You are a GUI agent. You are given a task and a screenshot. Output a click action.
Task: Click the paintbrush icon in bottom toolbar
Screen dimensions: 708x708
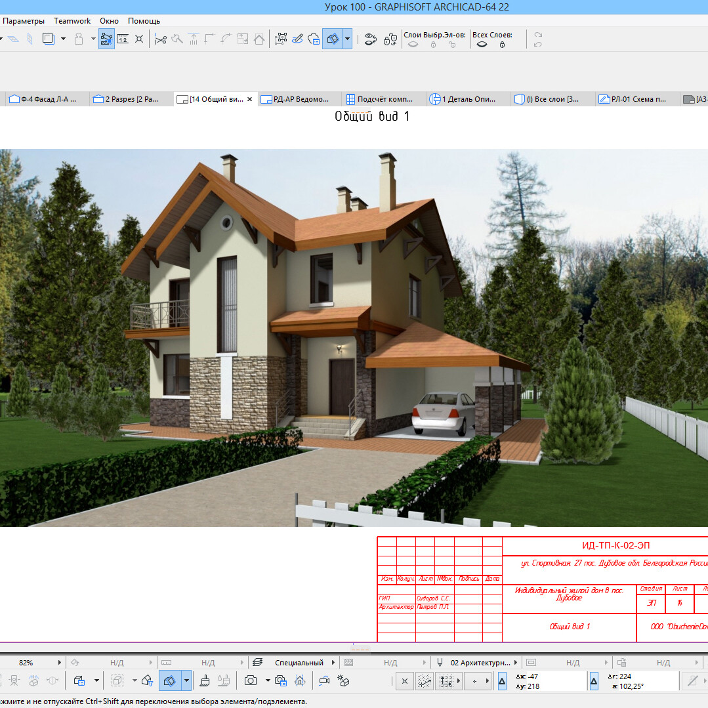[x=205, y=680]
